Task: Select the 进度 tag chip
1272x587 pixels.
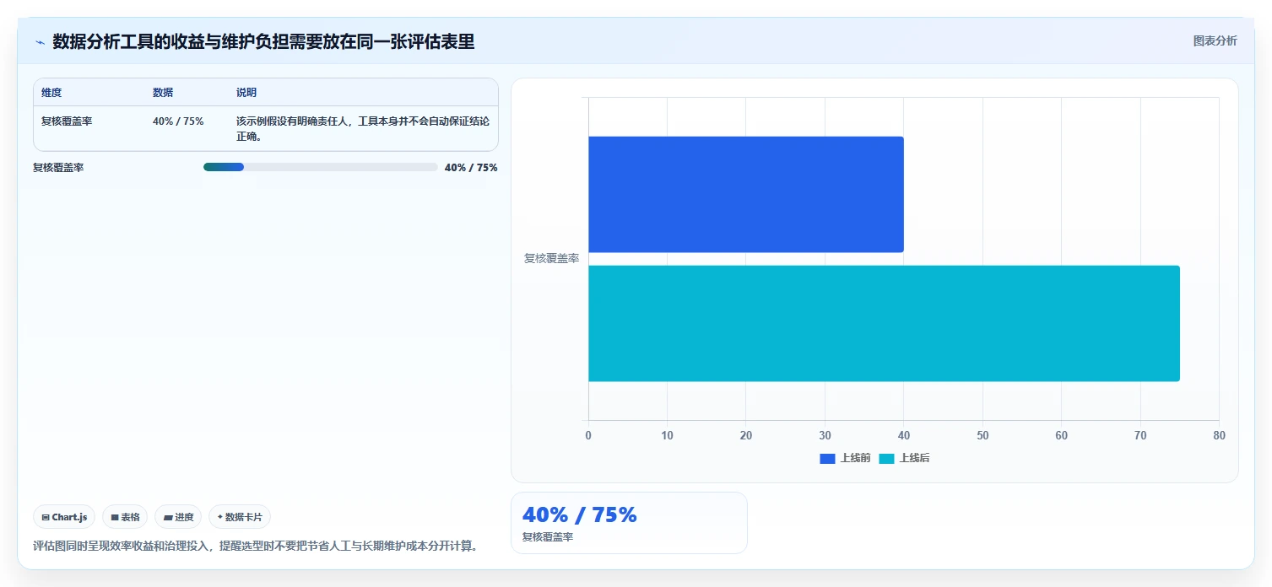Action: 178,517
